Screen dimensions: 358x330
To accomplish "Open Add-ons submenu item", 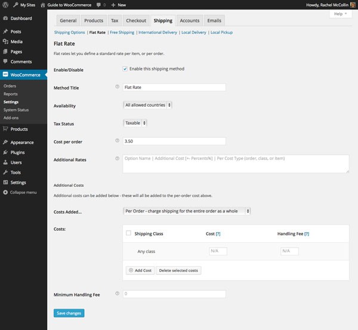I will [x=11, y=118].
